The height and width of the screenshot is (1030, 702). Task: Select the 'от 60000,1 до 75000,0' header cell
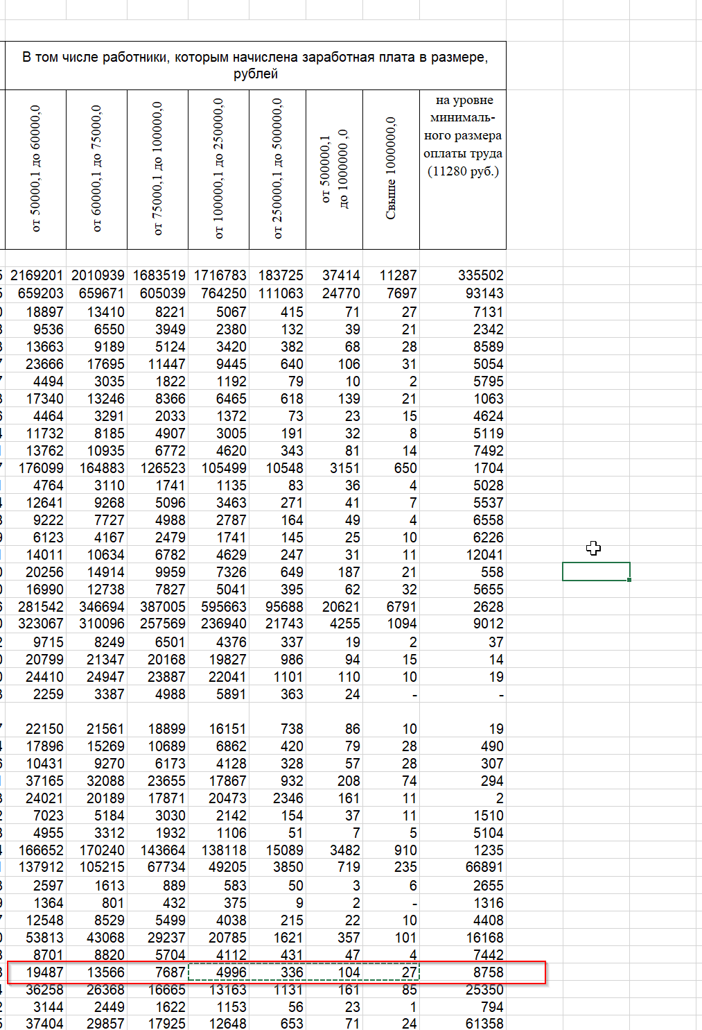(97, 169)
